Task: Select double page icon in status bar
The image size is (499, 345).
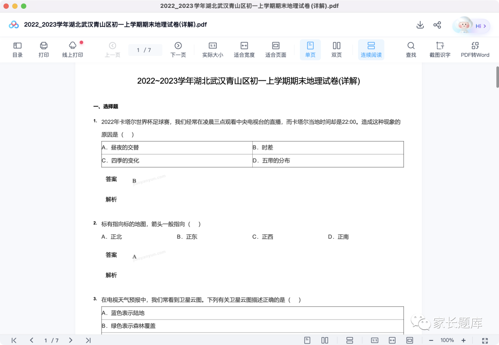Action: (325, 340)
